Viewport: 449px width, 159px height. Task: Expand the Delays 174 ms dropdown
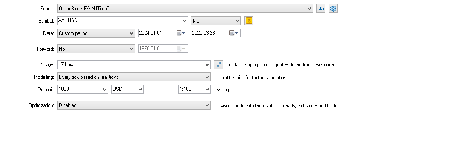pyautogui.click(x=207, y=65)
